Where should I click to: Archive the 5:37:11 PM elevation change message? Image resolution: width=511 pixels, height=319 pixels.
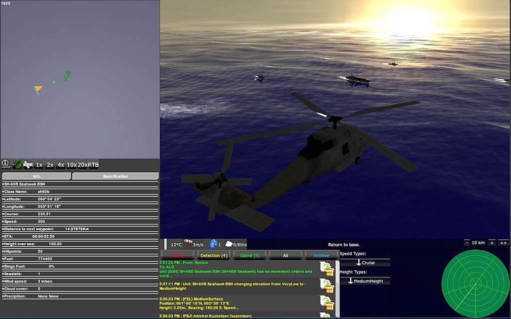326,286
